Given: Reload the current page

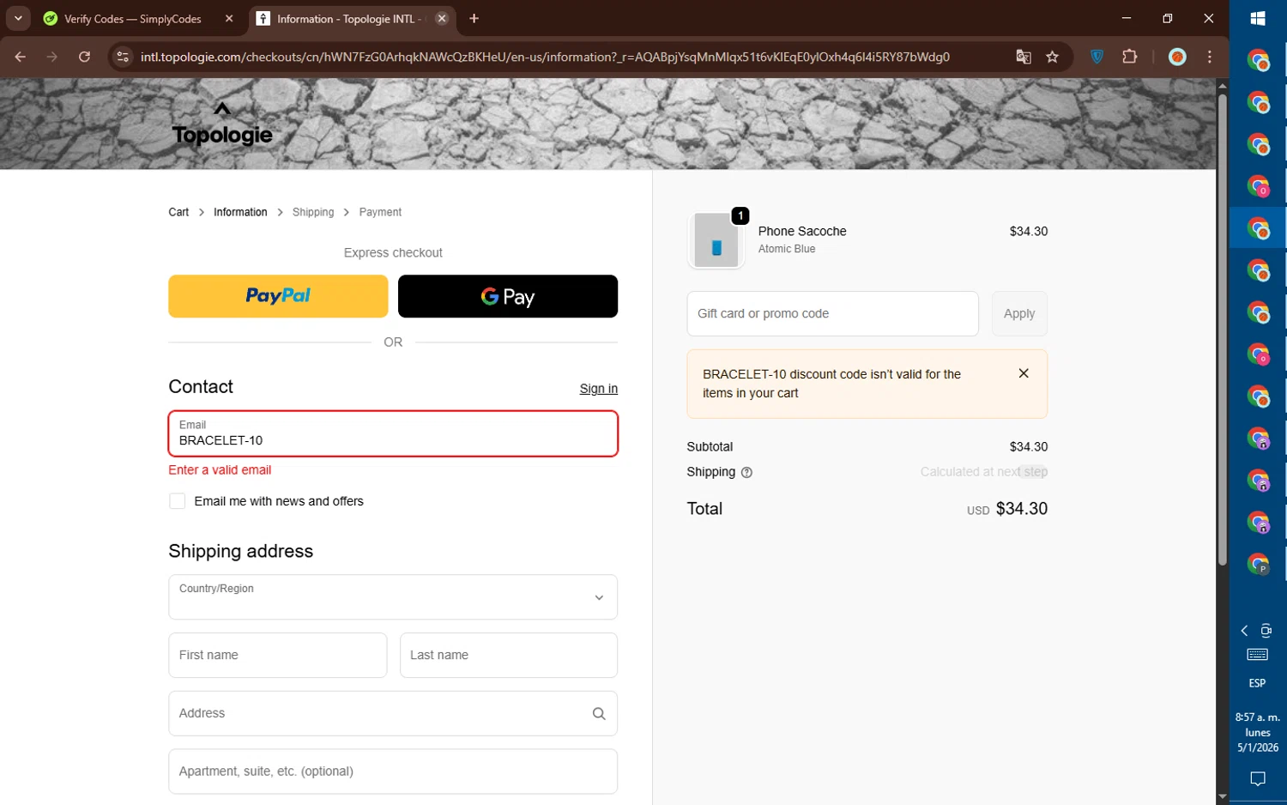Looking at the screenshot, I should 84,57.
